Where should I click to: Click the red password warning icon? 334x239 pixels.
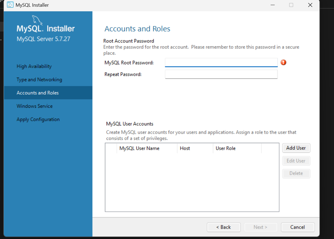click(284, 62)
